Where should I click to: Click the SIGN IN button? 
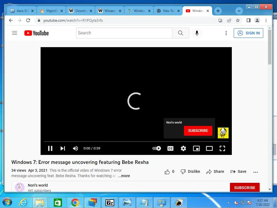(248, 33)
